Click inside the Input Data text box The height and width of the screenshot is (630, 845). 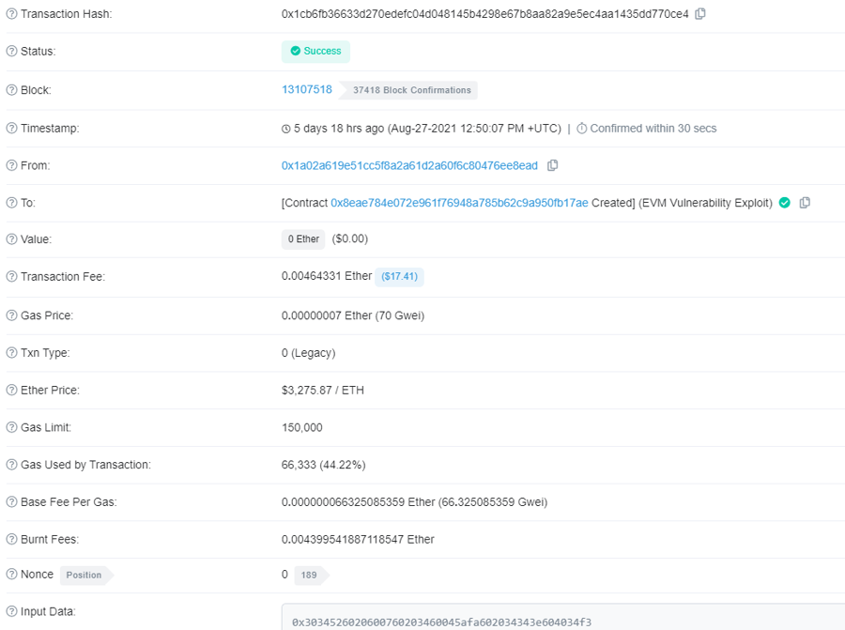pos(563,620)
